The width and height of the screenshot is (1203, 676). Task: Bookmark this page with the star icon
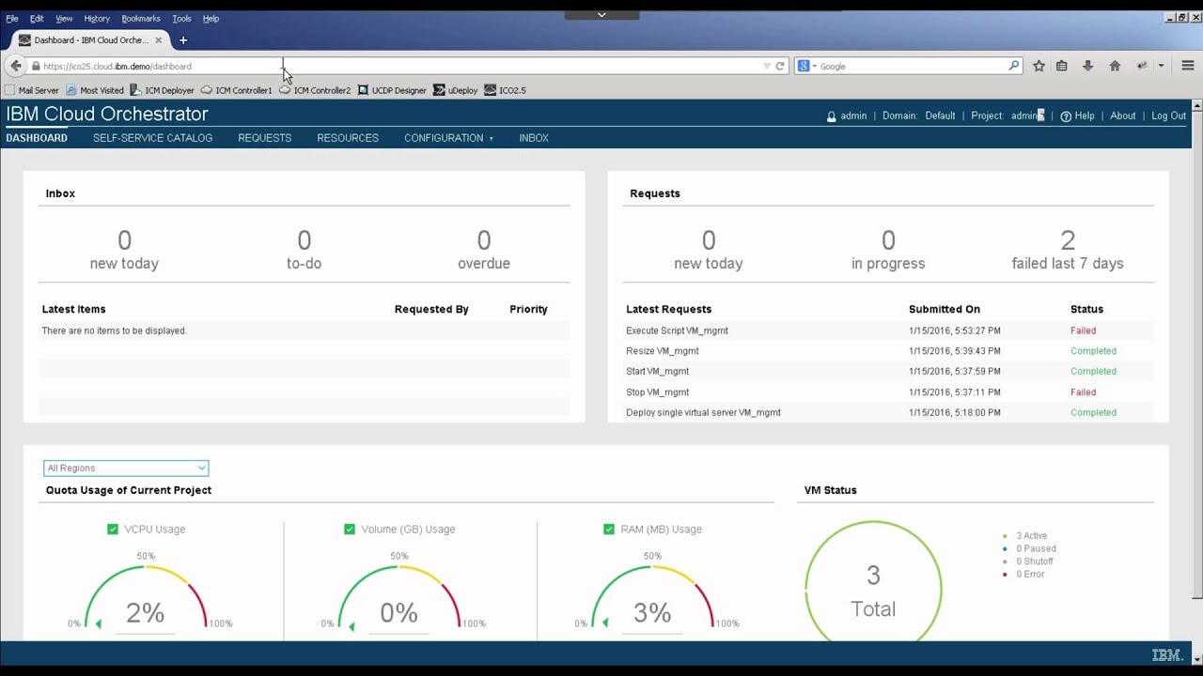(x=1039, y=66)
